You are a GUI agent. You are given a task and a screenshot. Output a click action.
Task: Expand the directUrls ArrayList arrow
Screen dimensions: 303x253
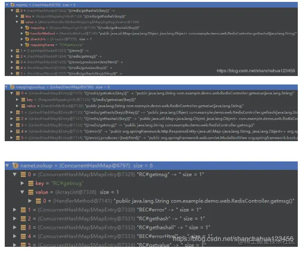point(22,39)
